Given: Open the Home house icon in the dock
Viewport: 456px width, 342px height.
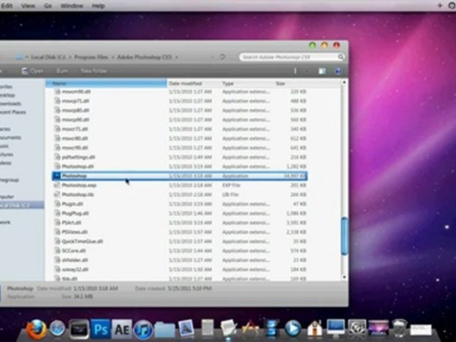Looking at the screenshot, I should [314, 328].
